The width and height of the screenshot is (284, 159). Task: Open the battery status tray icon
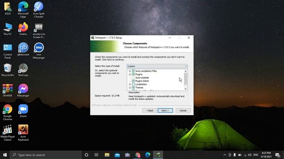click(x=240, y=155)
